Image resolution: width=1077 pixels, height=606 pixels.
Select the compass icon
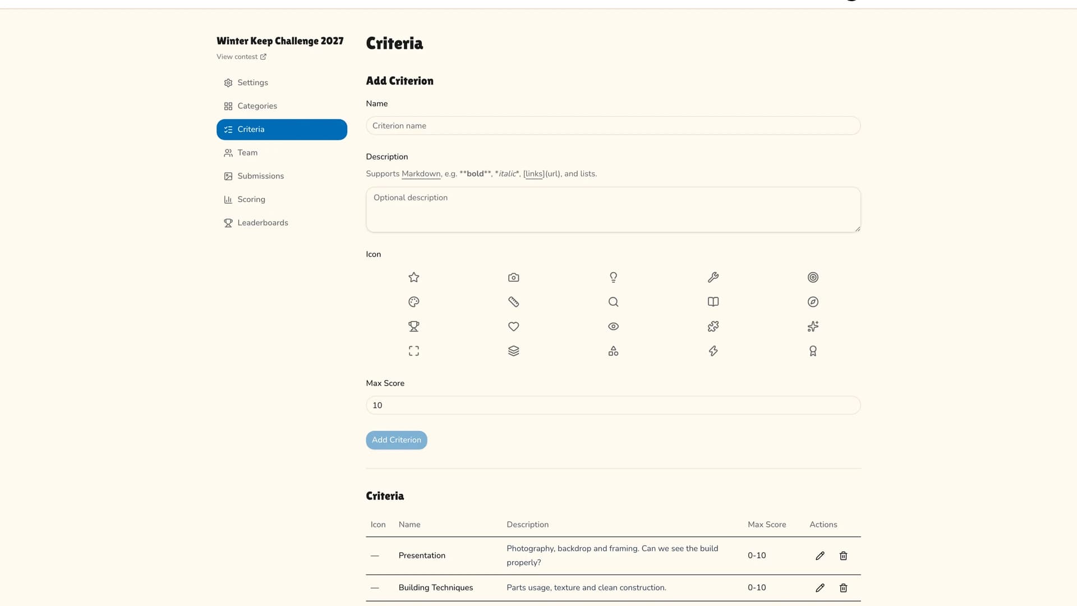813,302
